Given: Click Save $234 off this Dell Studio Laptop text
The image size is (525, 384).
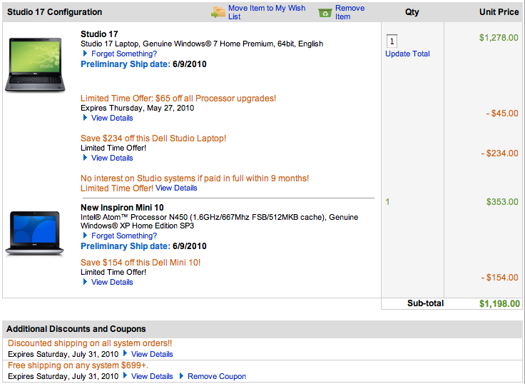Looking at the screenshot, I should [x=153, y=138].
